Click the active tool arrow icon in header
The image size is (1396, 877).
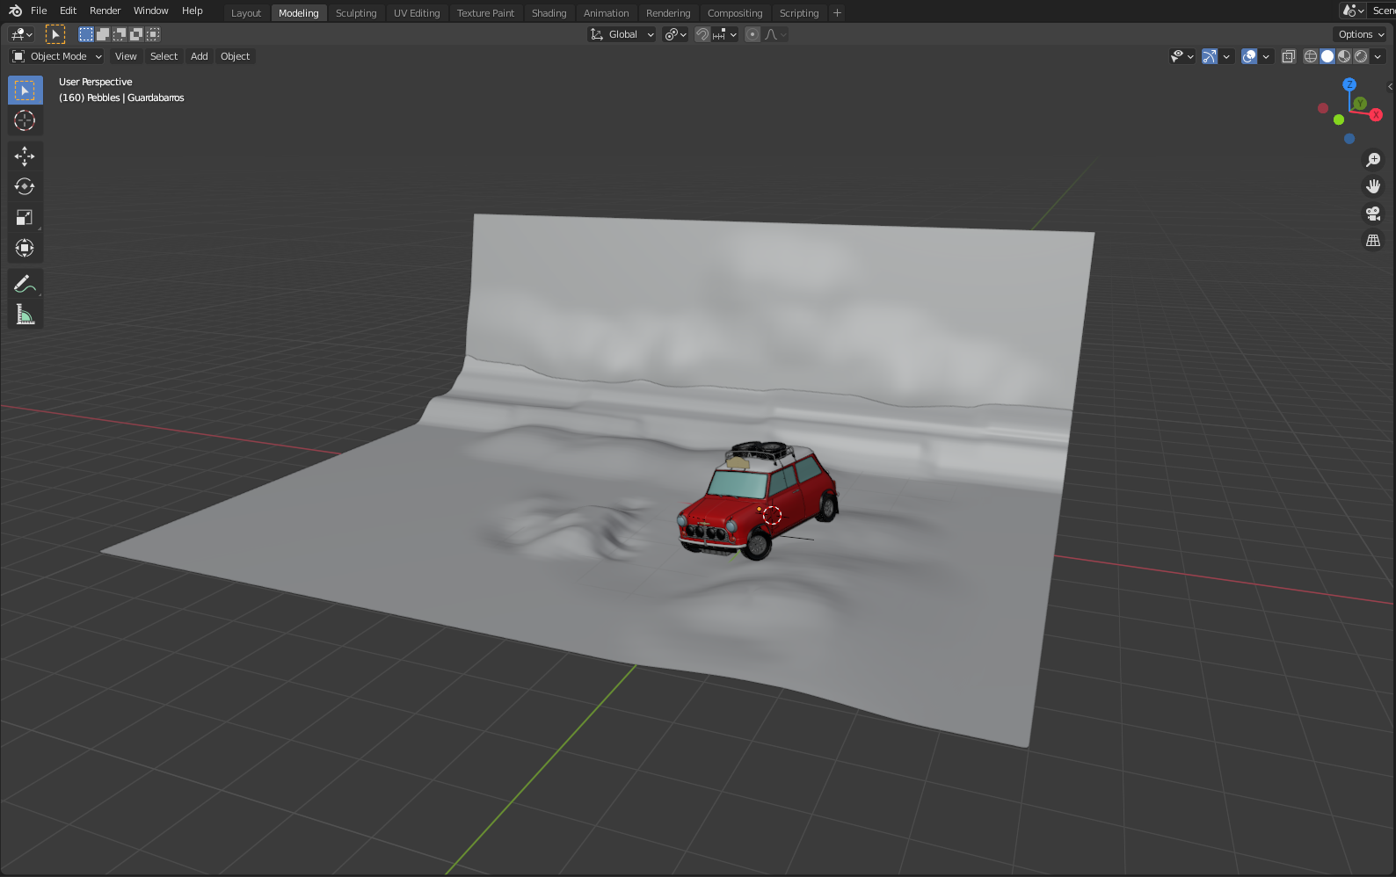(55, 34)
